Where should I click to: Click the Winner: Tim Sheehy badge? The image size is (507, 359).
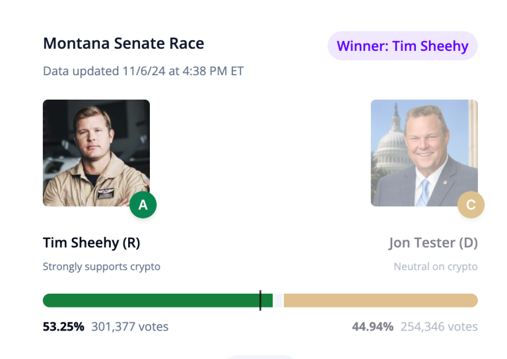402,46
